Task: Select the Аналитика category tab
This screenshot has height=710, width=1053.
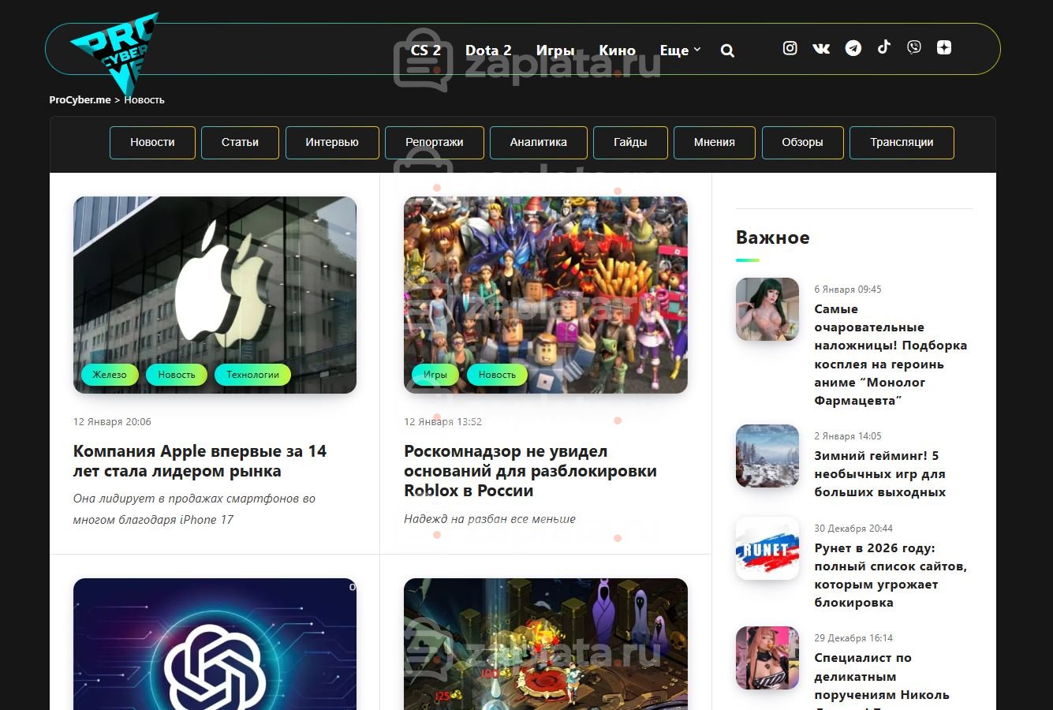Action: tap(539, 143)
